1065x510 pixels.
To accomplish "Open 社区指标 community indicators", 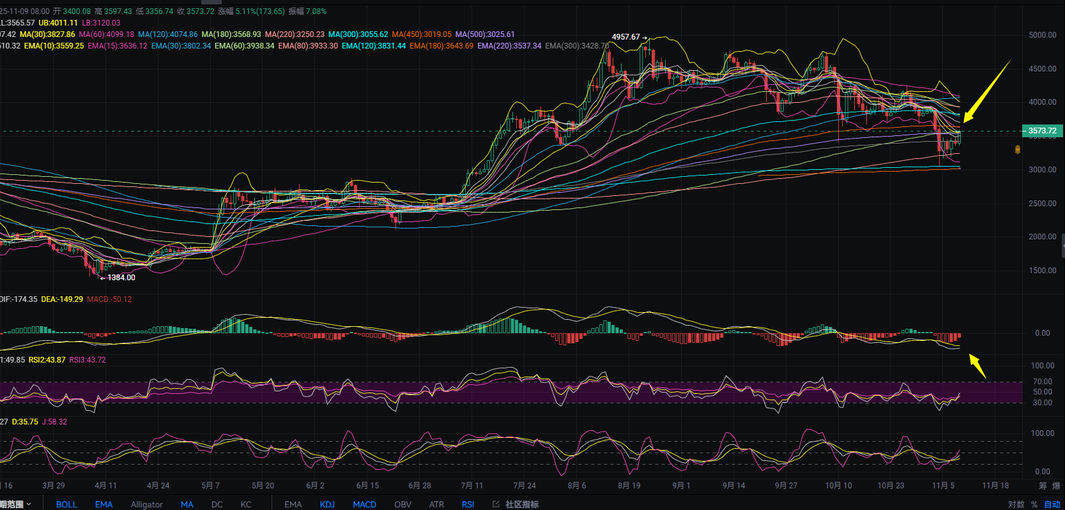I will point(521,504).
